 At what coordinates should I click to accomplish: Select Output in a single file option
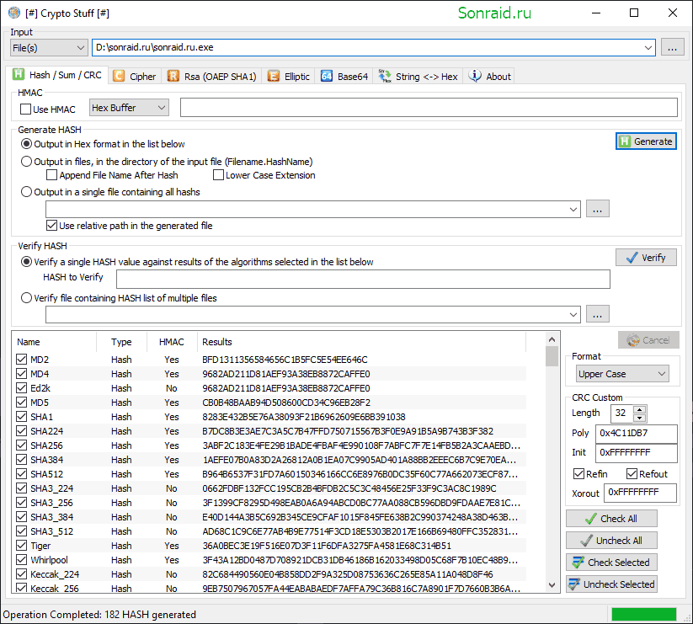point(26,192)
